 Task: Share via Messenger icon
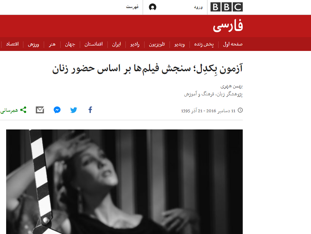coord(57,110)
